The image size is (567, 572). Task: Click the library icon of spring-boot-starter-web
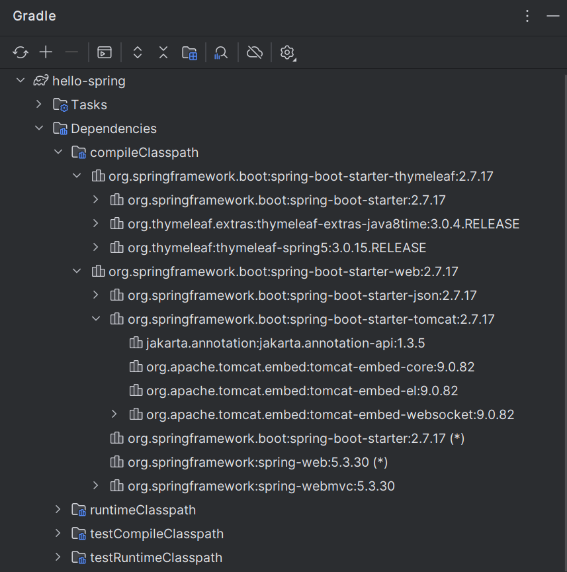pyautogui.click(x=98, y=271)
